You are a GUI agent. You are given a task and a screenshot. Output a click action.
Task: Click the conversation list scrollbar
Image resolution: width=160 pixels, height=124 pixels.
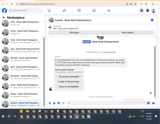click(44, 72)
